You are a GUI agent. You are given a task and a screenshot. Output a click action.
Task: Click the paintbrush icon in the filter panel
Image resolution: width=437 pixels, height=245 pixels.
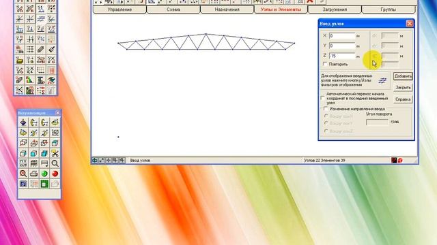click(51, 50)
